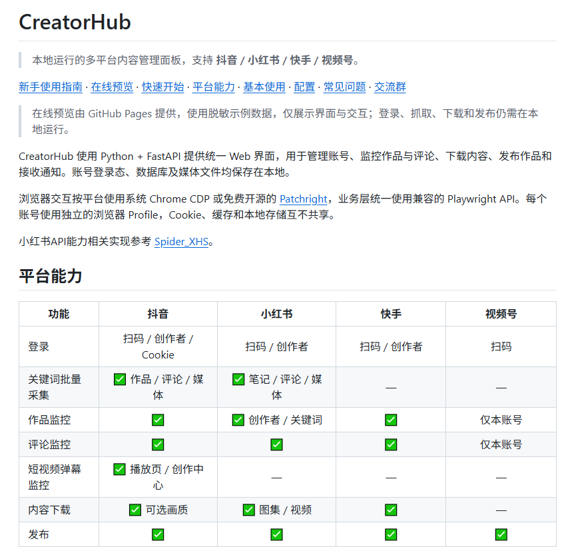This screenshot has width=564, height=547.
Task: Click 评论监控 check mark under 抖音
Action: point(158,444)
